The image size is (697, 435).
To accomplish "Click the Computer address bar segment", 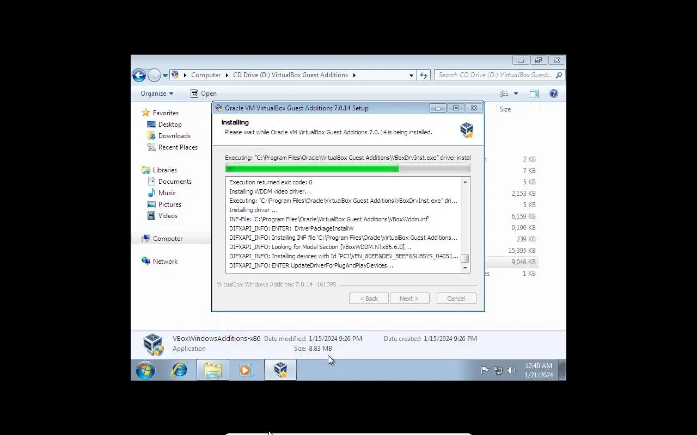I will click(x=206, y=75).
